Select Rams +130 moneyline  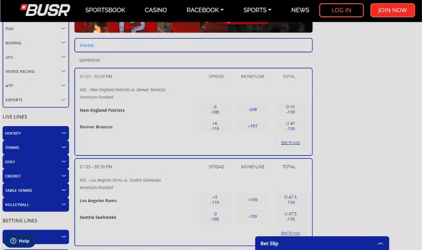click(253, 200)
